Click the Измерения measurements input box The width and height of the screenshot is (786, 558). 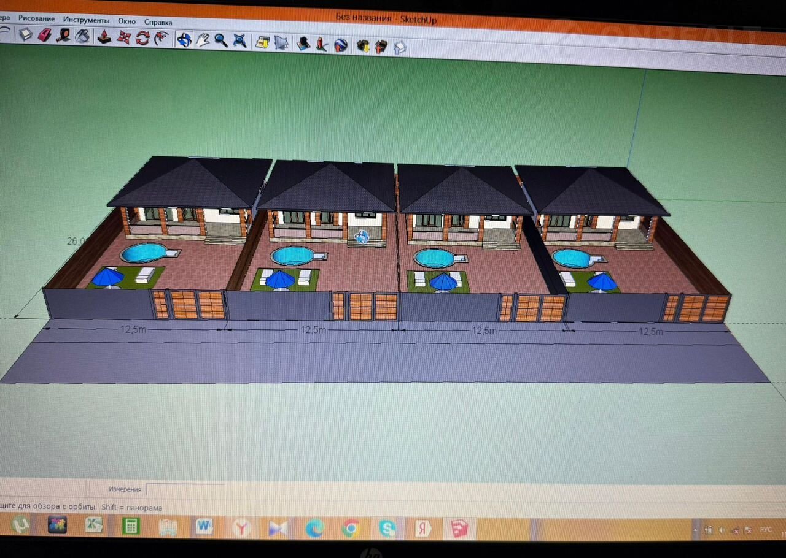[185, 489]
